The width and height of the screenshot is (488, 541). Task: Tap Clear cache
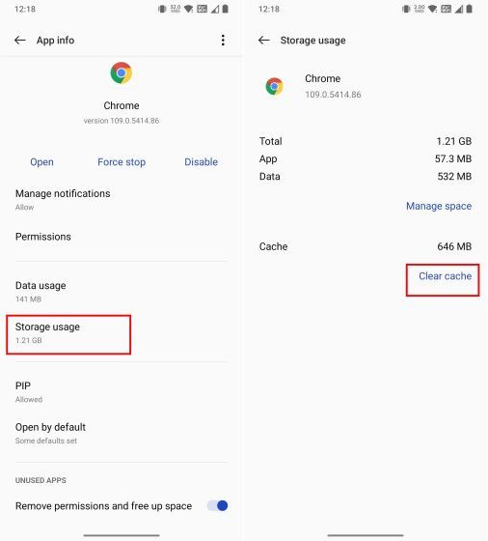pyautogui.click(x=445, y=276)
